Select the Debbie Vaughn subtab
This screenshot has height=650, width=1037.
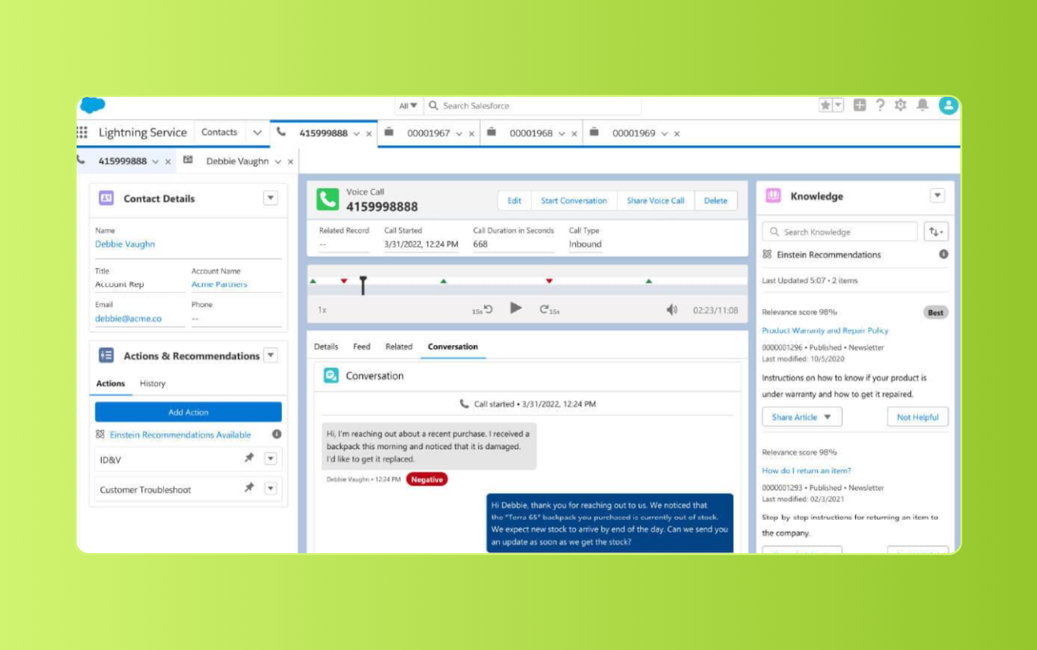[x=237, y=161]
